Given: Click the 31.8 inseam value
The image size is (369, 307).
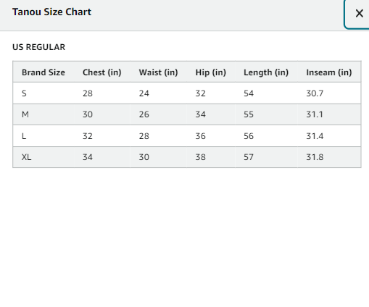Looking at the screenshot, I should tap(315, 157).
